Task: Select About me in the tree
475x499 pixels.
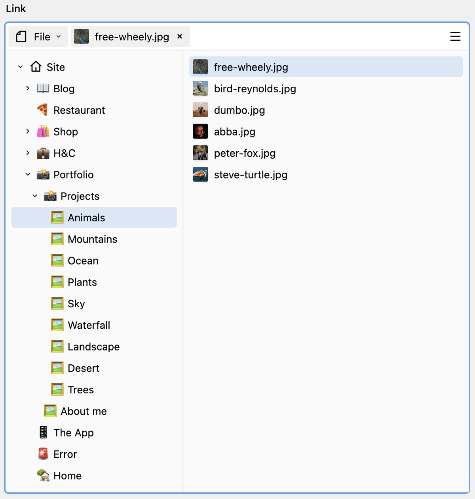Action: pyautogui.click(x=94, y=411)
